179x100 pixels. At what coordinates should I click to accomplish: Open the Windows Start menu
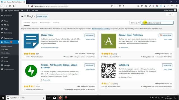click(3, 97)
